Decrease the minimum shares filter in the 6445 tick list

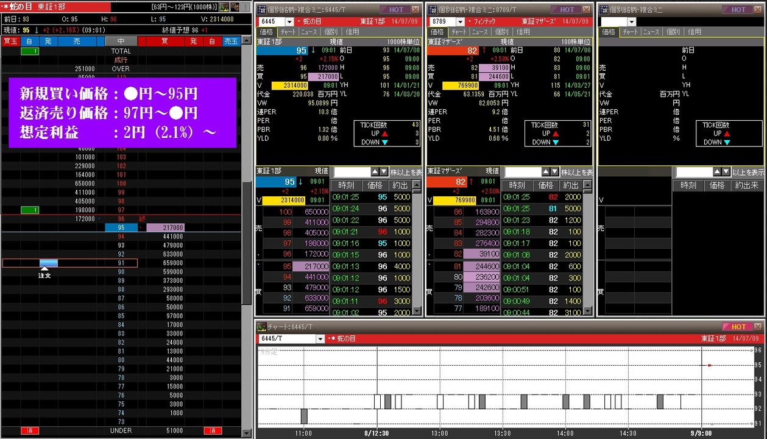(x=383, y=172)
